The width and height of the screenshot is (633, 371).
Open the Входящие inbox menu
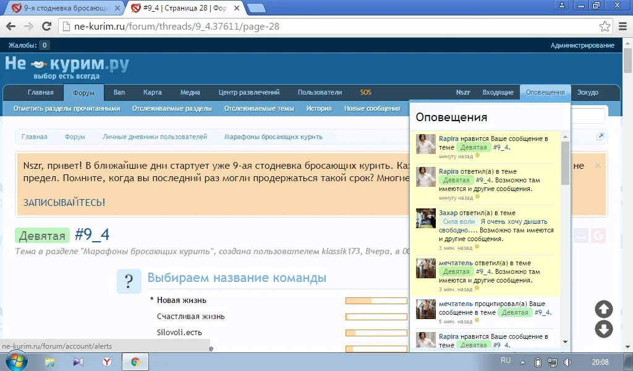(x=498, y=92)
